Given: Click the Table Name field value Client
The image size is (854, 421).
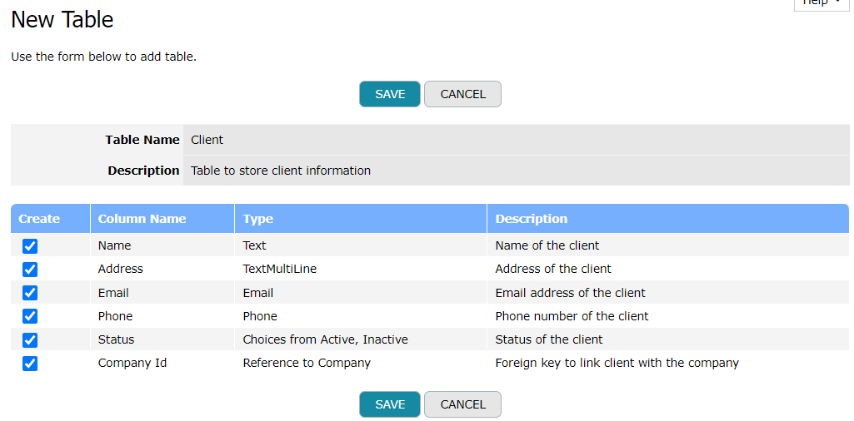Looking at the screenshot, I should [x=516, y=140].
